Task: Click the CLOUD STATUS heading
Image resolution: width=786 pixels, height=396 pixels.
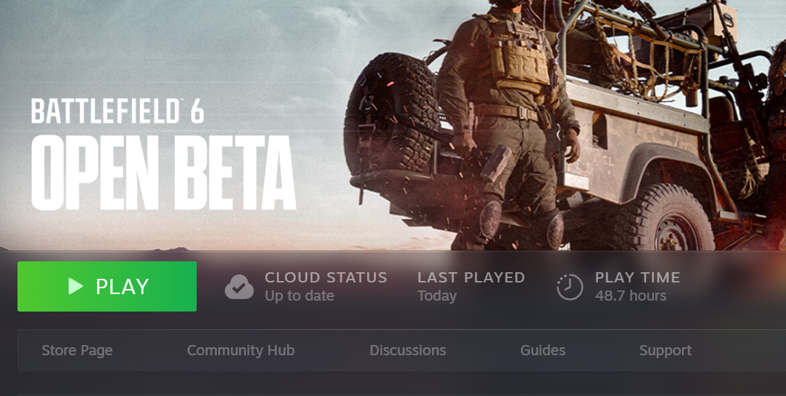Action: [326, 277]
